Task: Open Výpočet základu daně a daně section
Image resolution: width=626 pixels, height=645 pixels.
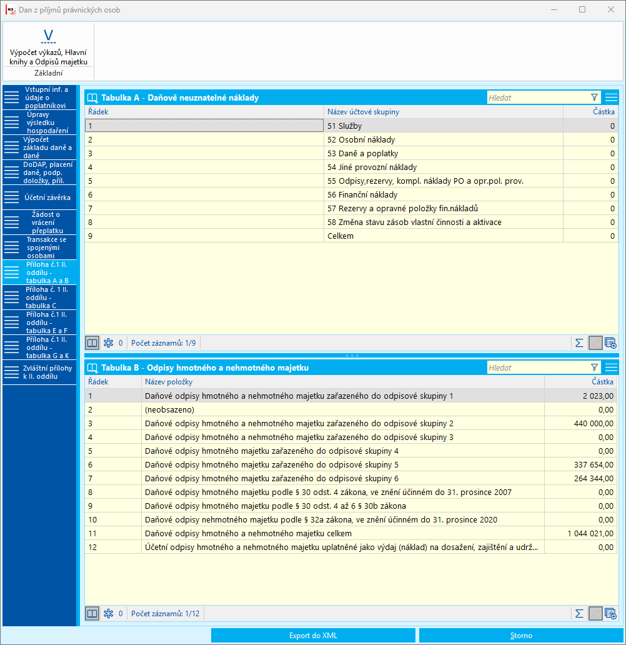Action: pyautogui.click(x=39, y=147)
